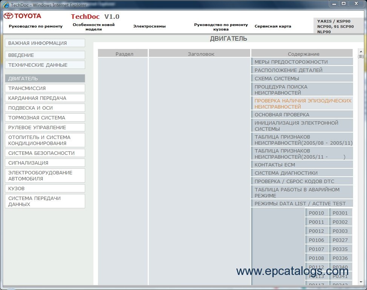Open СИСТЕМА ПЕРЕДАЧИ ДАННЫХ section
This screenshot has width=367, height=290.
point(45,201)
